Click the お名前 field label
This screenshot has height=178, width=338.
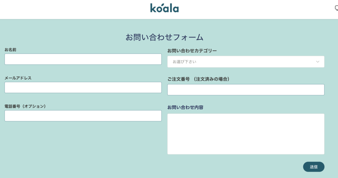pos(11,50)
